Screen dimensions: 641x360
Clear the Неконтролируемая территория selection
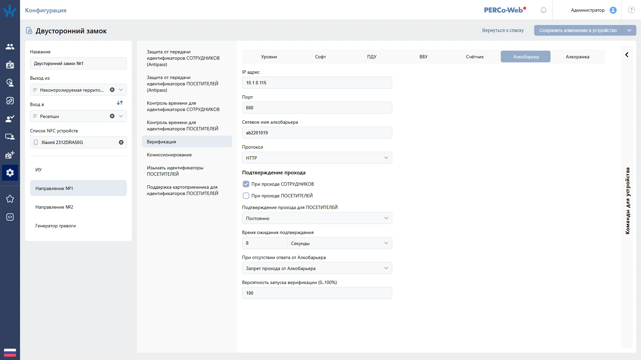click(112, 90)
